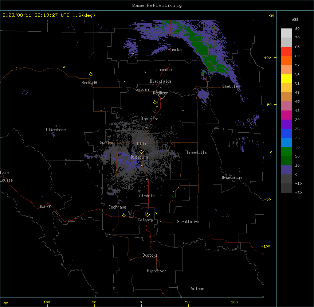Image resolution: width=314 pixels, height=307 pixels.
Task: Click the Base_Reflectivity title text
Action: click(157, 5)
